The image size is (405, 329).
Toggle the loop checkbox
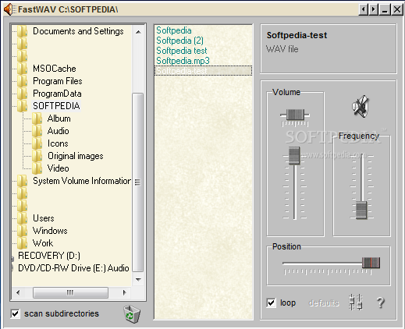[x=271, y=302]
